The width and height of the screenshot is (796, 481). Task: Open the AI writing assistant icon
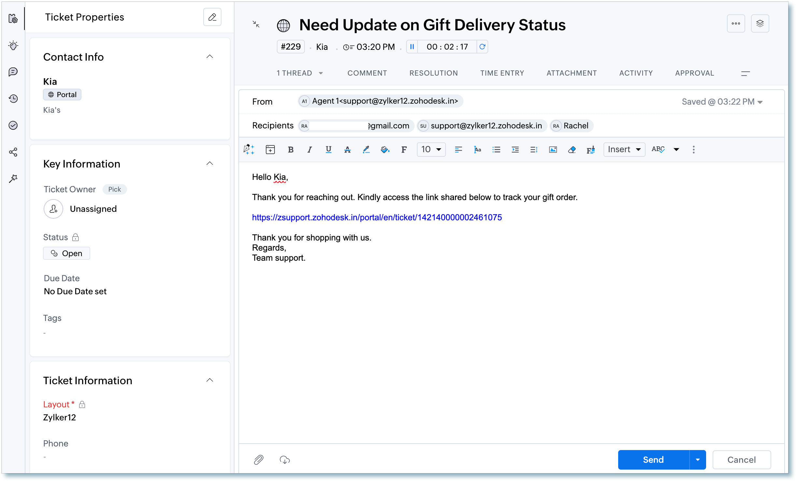tap(249, 150)
